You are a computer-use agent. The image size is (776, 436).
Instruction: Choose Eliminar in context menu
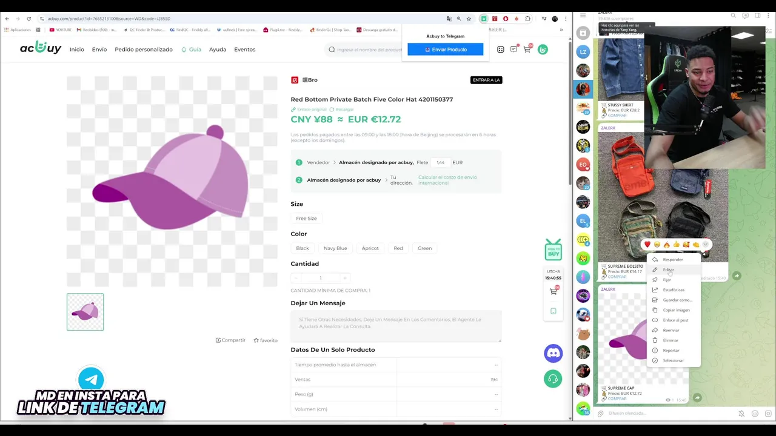pyautogui.click(x=674, y=340)
